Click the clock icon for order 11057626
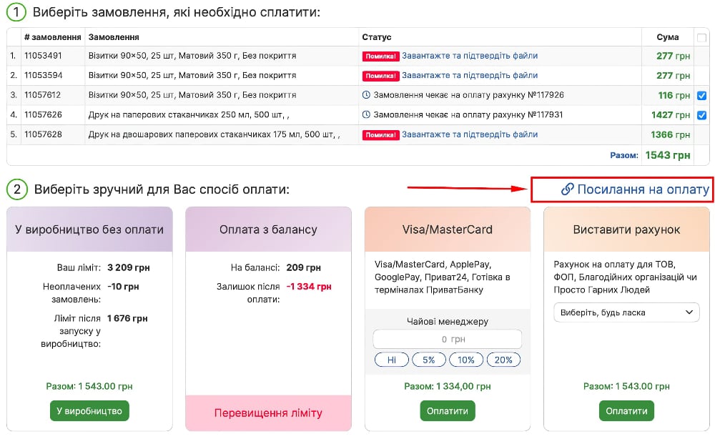Image resolution: width=715 pixels, height=439 pixels. pyautogui.click(x=366, y=114)
